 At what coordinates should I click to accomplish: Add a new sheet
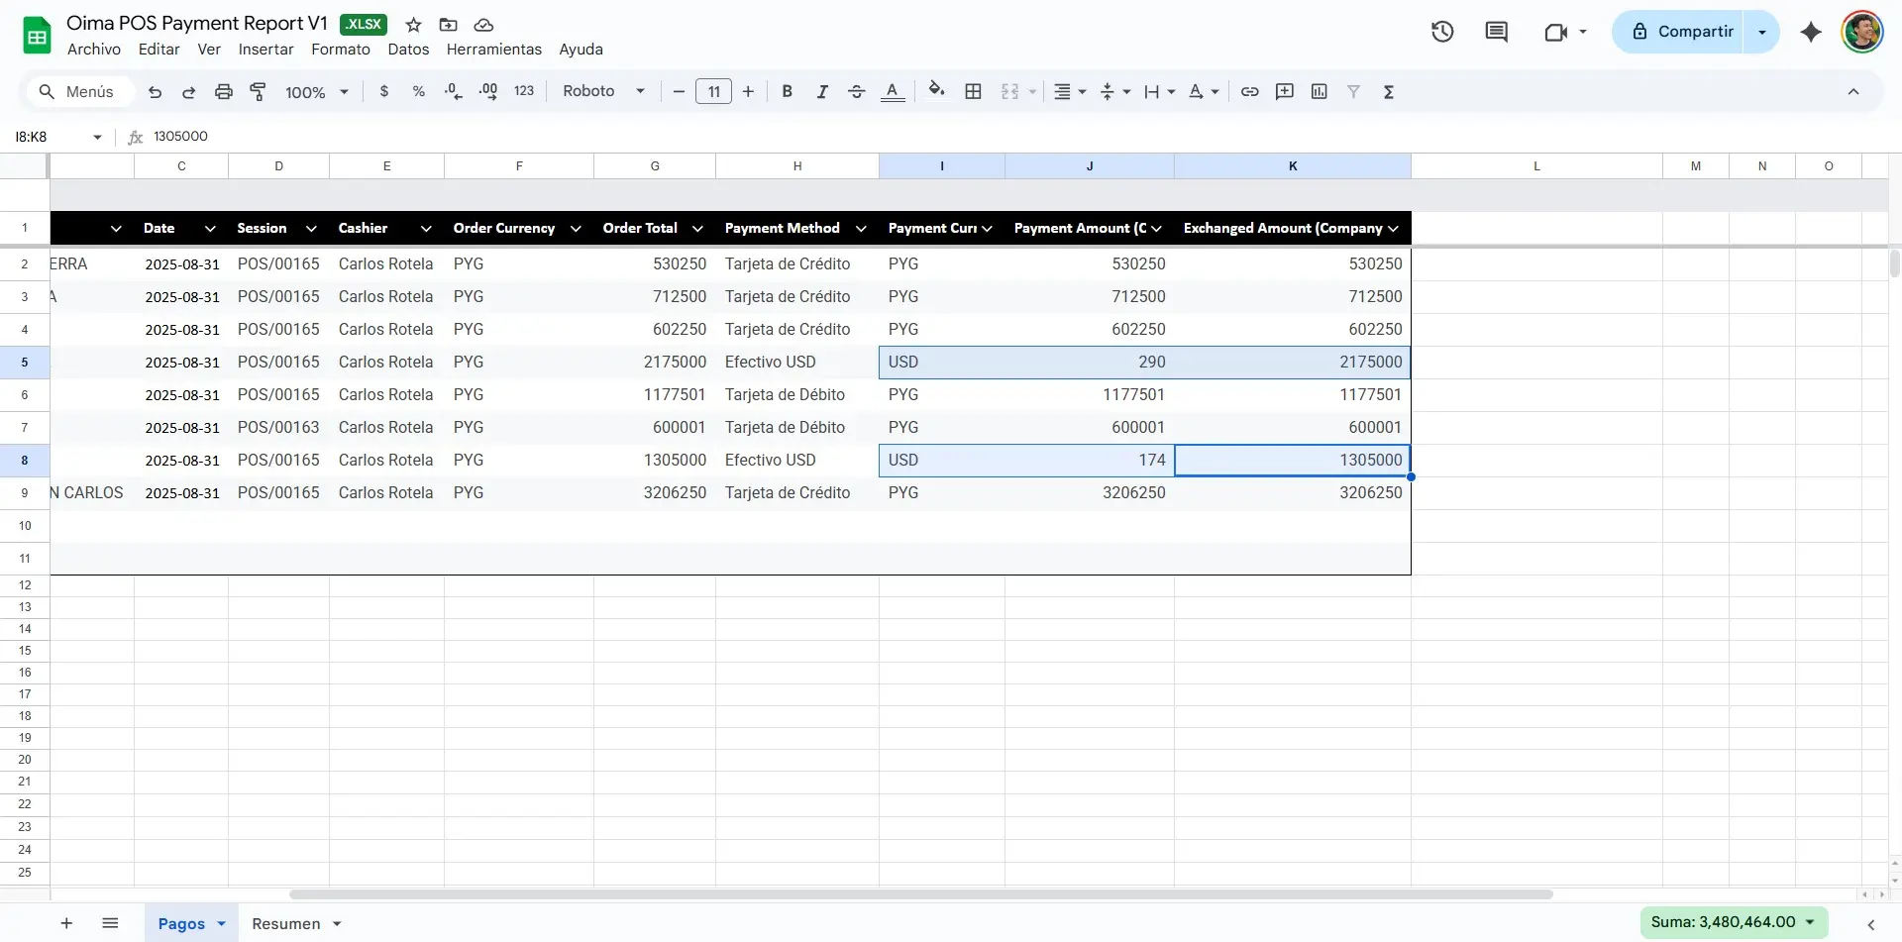[66, 923]
